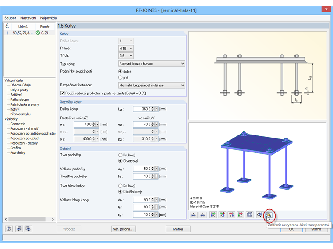The image size is (333, 249).
Task: Click spinner of anchor head lh field
Action: click(153, 207)
